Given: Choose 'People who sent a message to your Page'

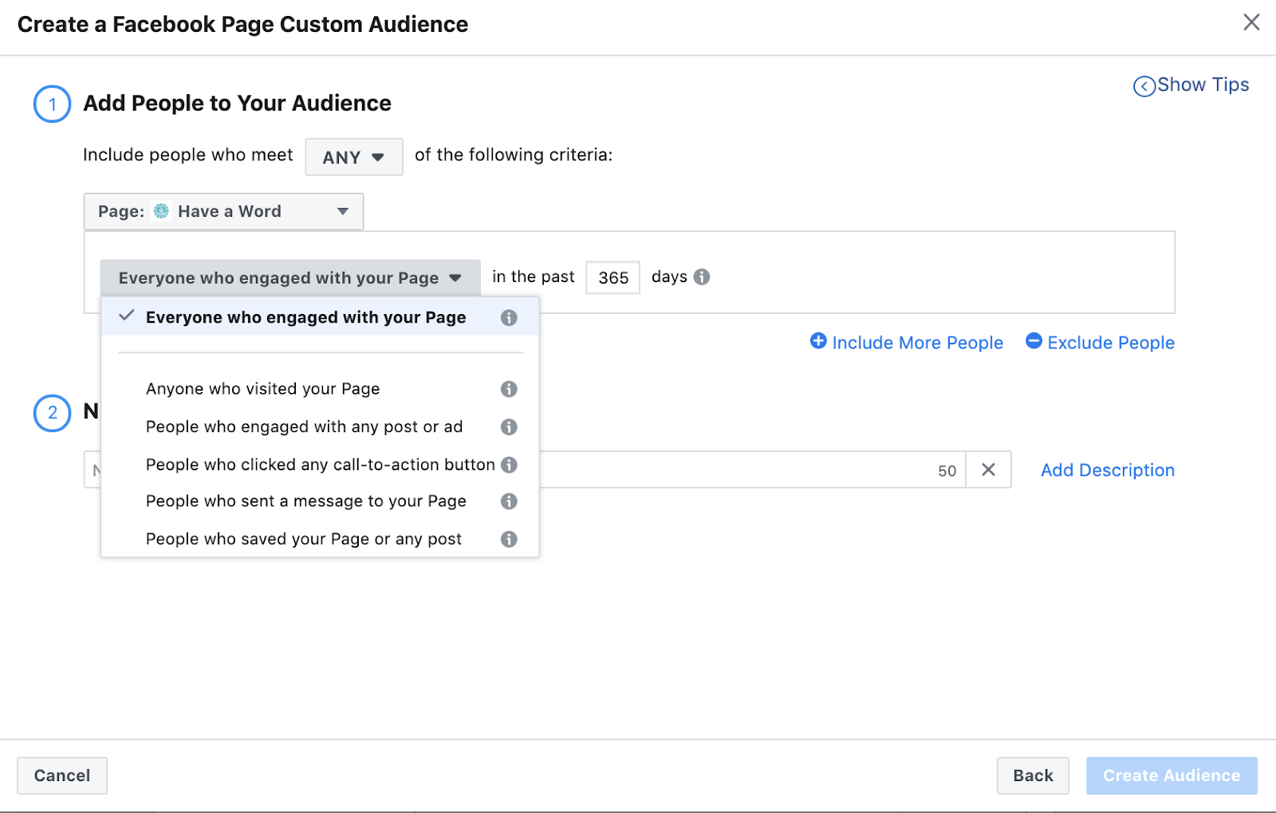Looking at the screenshot, I should tap(305, 501).
